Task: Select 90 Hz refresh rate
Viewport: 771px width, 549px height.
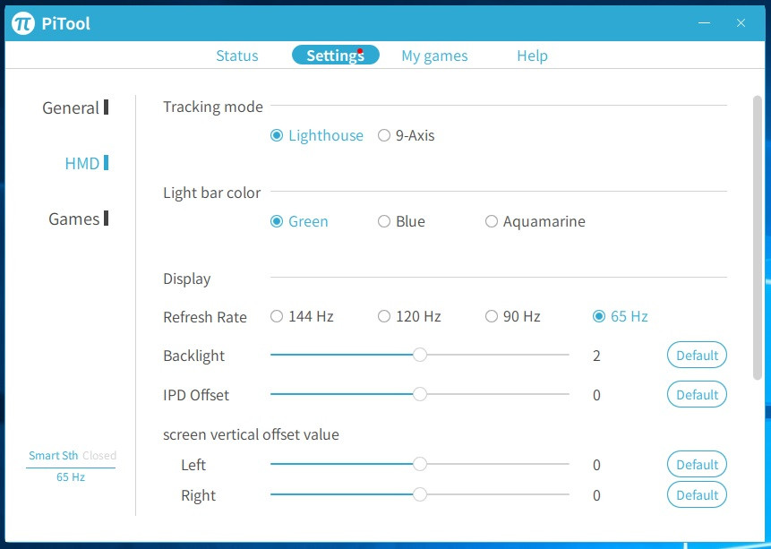Action: coord(492,317)
